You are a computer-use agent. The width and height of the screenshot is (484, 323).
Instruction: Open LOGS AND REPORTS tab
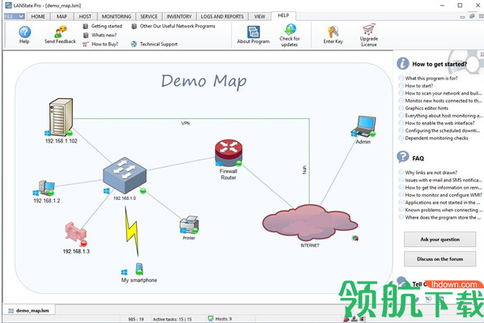click(x=223, y=17)
